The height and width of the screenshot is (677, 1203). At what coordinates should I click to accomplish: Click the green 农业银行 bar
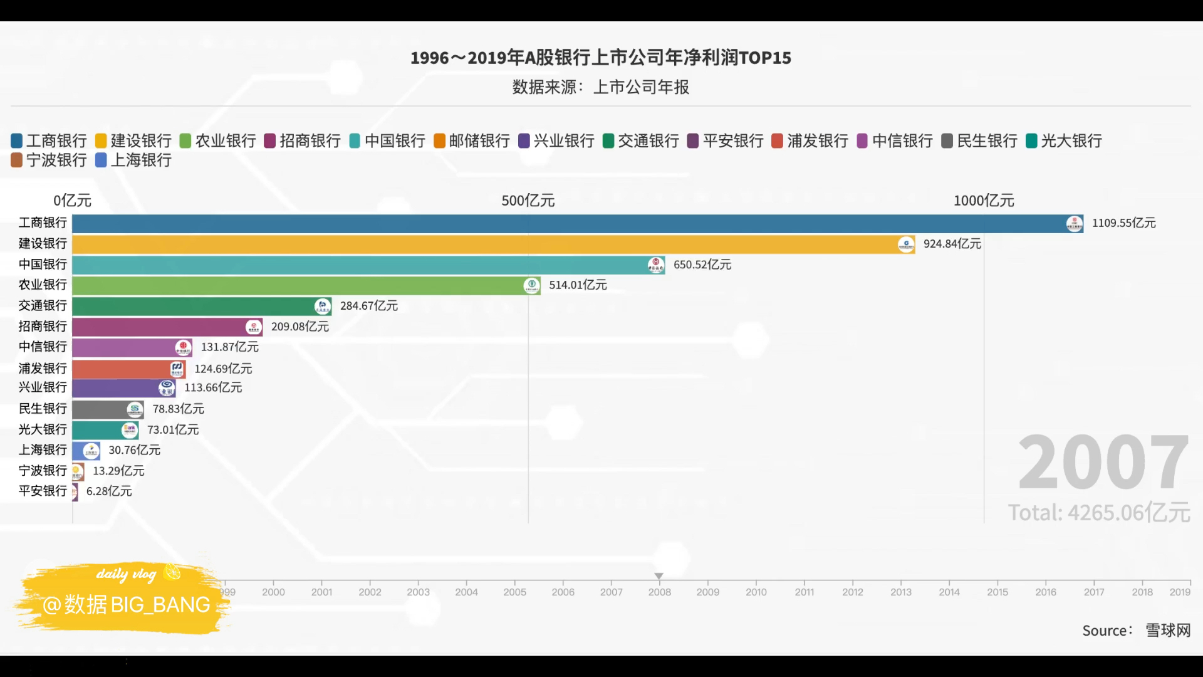point(306,286)
